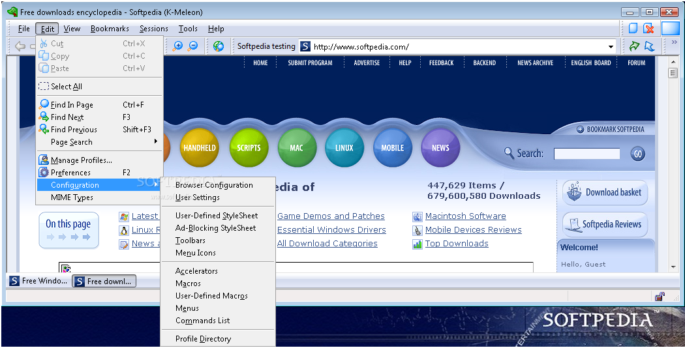Click the page scrollbar down arrow
685x348 pixels.
coord(673,267)
